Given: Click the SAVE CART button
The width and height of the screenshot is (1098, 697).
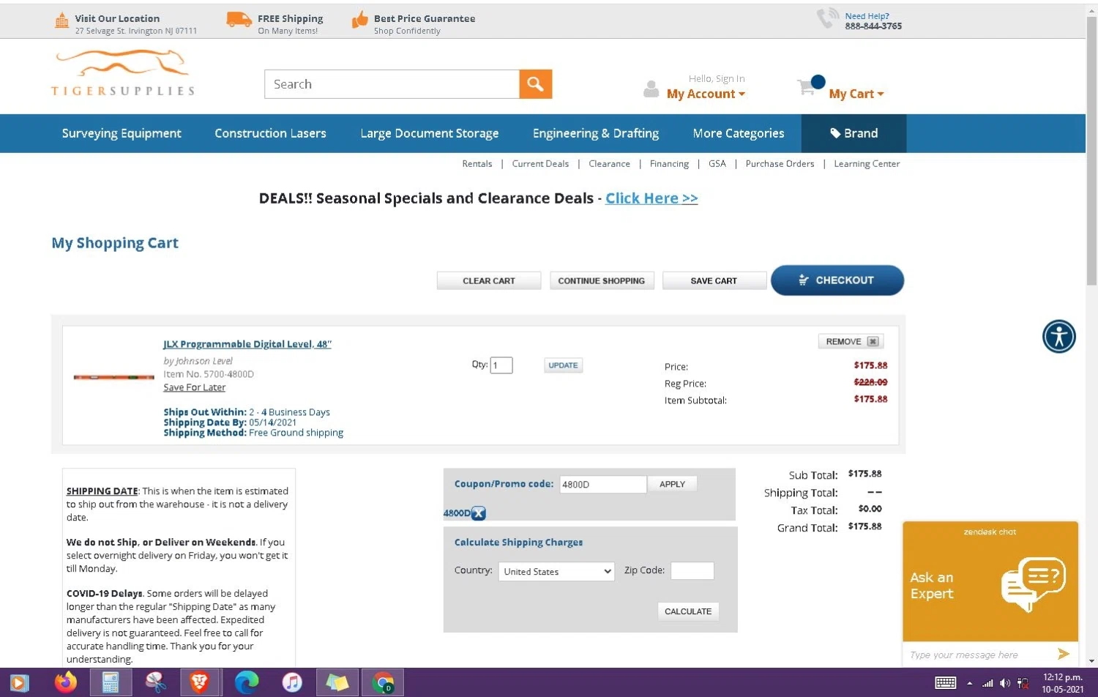Looking at the screenshot, I should pyautogui.click(x=714, y=280).
